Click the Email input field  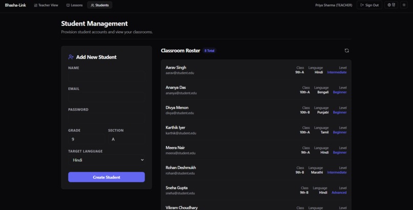(x=107, y=97)
